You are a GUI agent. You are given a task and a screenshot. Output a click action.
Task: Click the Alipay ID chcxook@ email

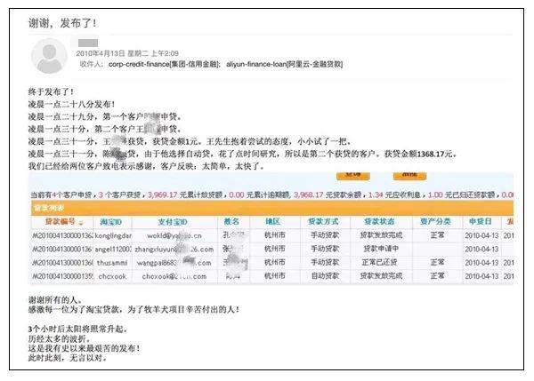(x=174, y=276)
